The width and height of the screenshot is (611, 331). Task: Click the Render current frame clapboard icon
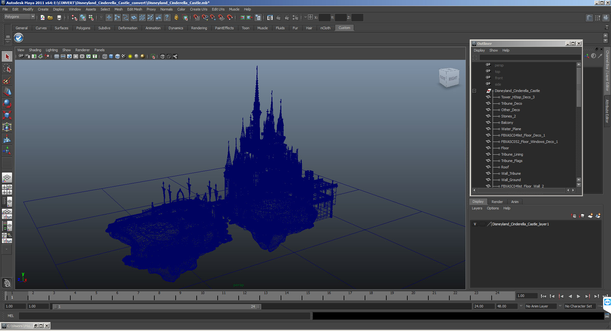[x=278, y=18]
